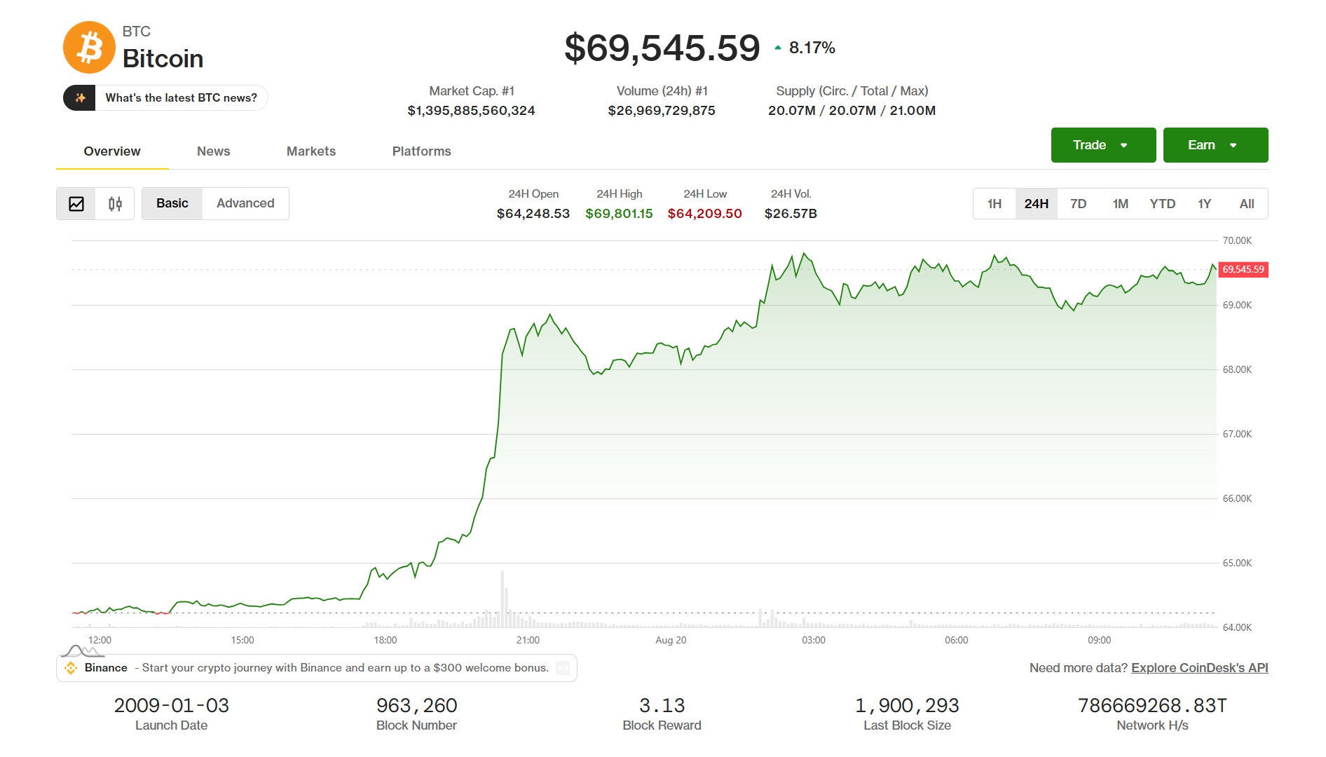Open Explore CoinDesk's API link
The image size is (1326, 757).
(1200, 668)
